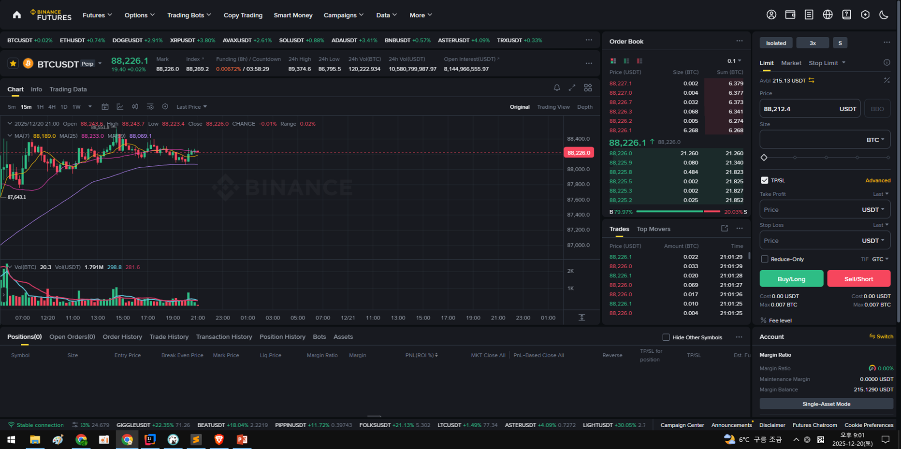Screen dimensions: 901x449
Task: Open the hexagon settings icon in header
Action: (x=865, y=15)
